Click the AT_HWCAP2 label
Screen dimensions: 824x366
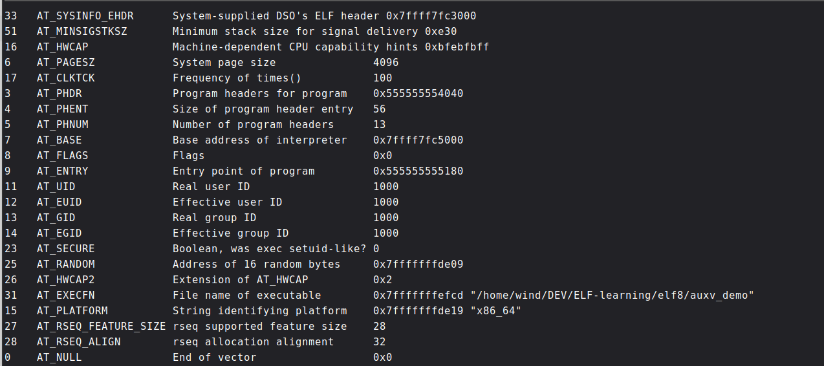point(65,279)
